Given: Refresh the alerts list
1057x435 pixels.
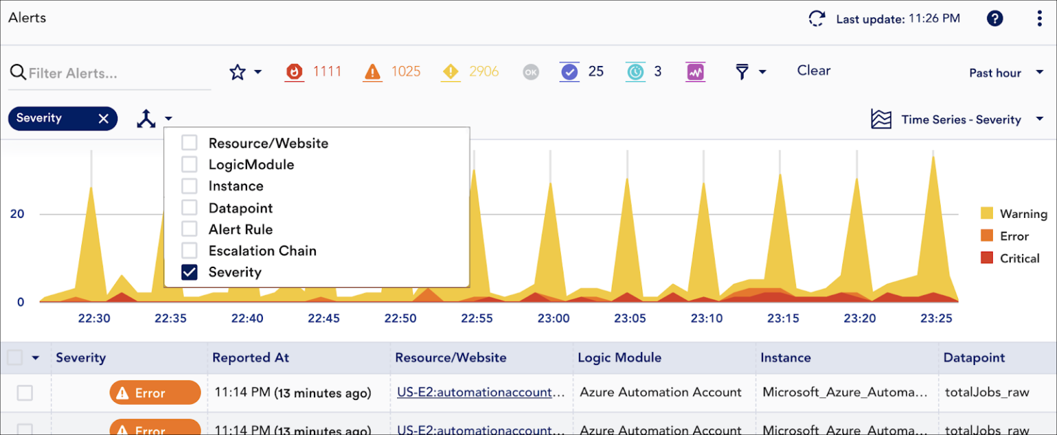Looking at the screenshot, I should pyautogui.click(x=816, y=19).
